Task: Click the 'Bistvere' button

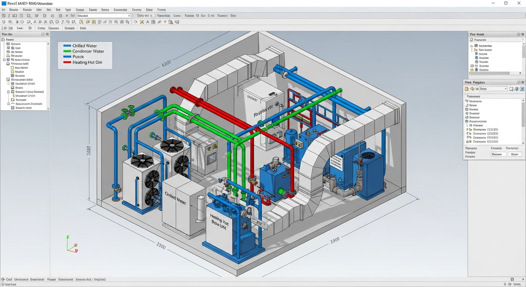Action: pos(498,154)
